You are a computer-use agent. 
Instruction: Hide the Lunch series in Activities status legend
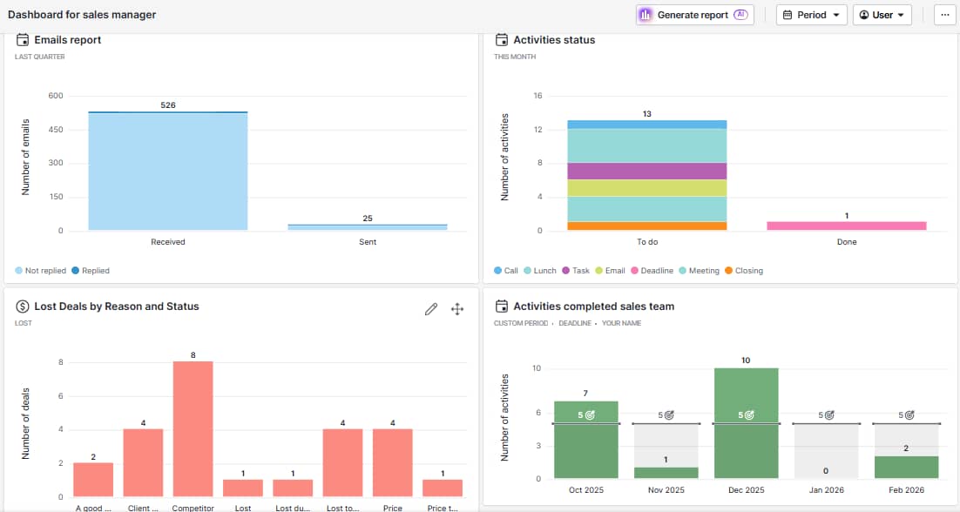pyautogui.click(x=537, y=271)
